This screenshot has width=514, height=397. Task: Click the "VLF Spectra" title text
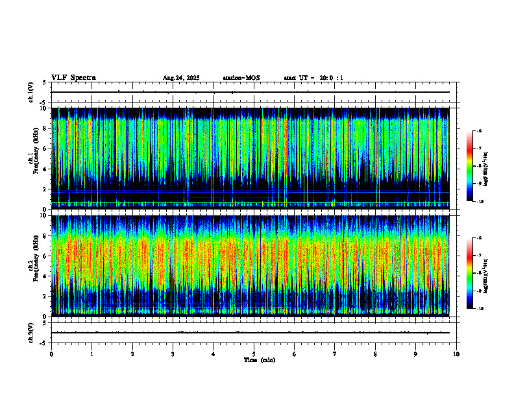tap(73, 78)
